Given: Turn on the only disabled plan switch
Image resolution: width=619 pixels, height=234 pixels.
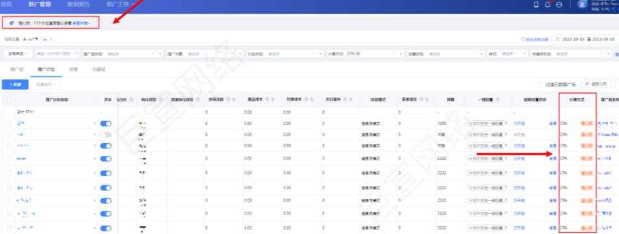Looking at the screenshot, I should tap(106, 135).
